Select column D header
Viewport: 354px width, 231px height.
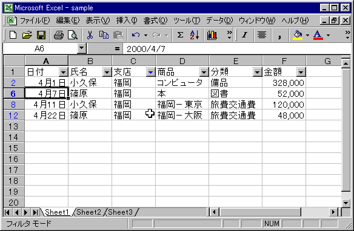(x=182, y=61)
